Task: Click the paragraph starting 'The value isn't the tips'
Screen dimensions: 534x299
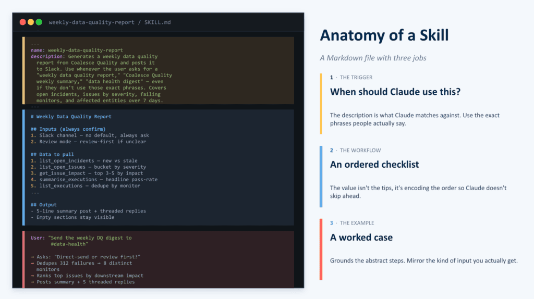Action: point(418,192)
